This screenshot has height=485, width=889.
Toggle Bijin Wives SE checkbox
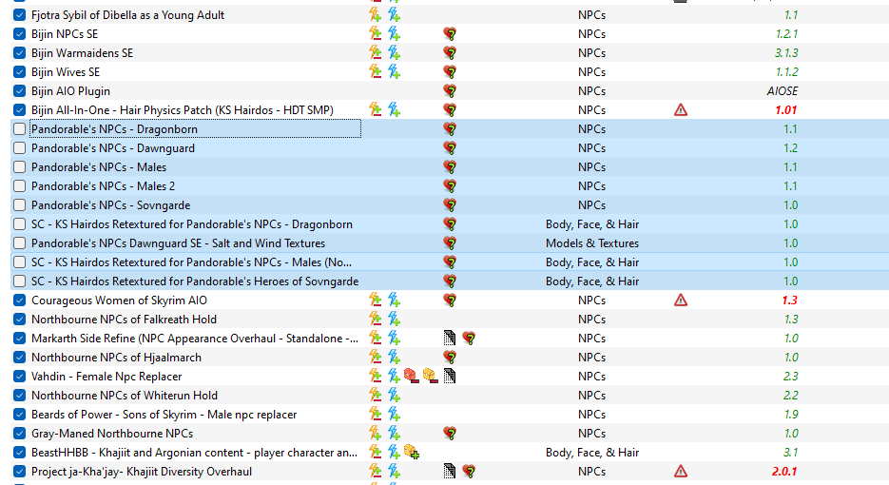click(19, 72)
